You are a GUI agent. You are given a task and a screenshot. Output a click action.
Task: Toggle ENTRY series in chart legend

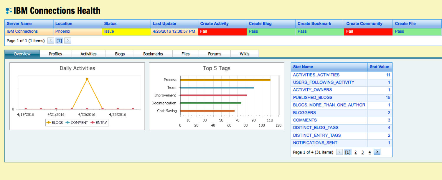coord(99,123)
